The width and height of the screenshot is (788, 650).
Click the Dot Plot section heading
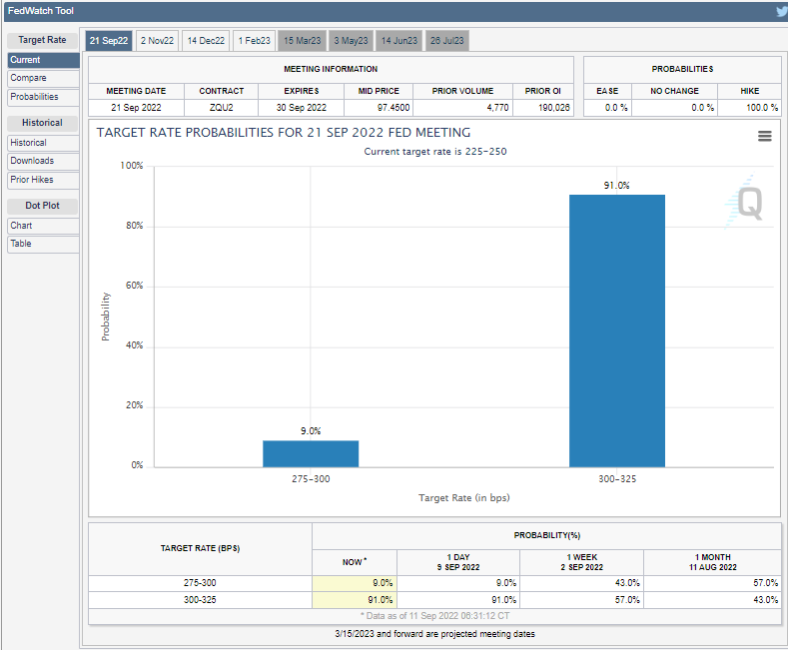point(42,206)
